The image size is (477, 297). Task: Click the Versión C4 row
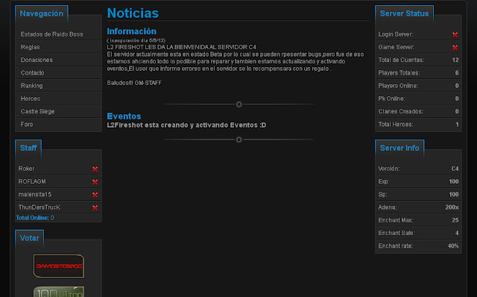tap(418, 169)
